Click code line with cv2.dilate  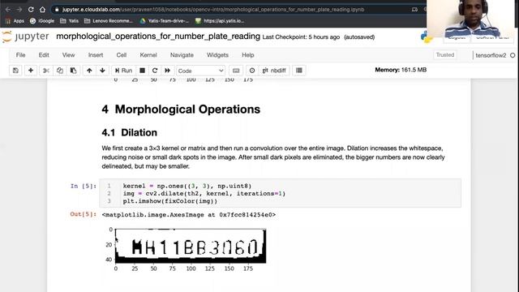[x=204, y=193]
